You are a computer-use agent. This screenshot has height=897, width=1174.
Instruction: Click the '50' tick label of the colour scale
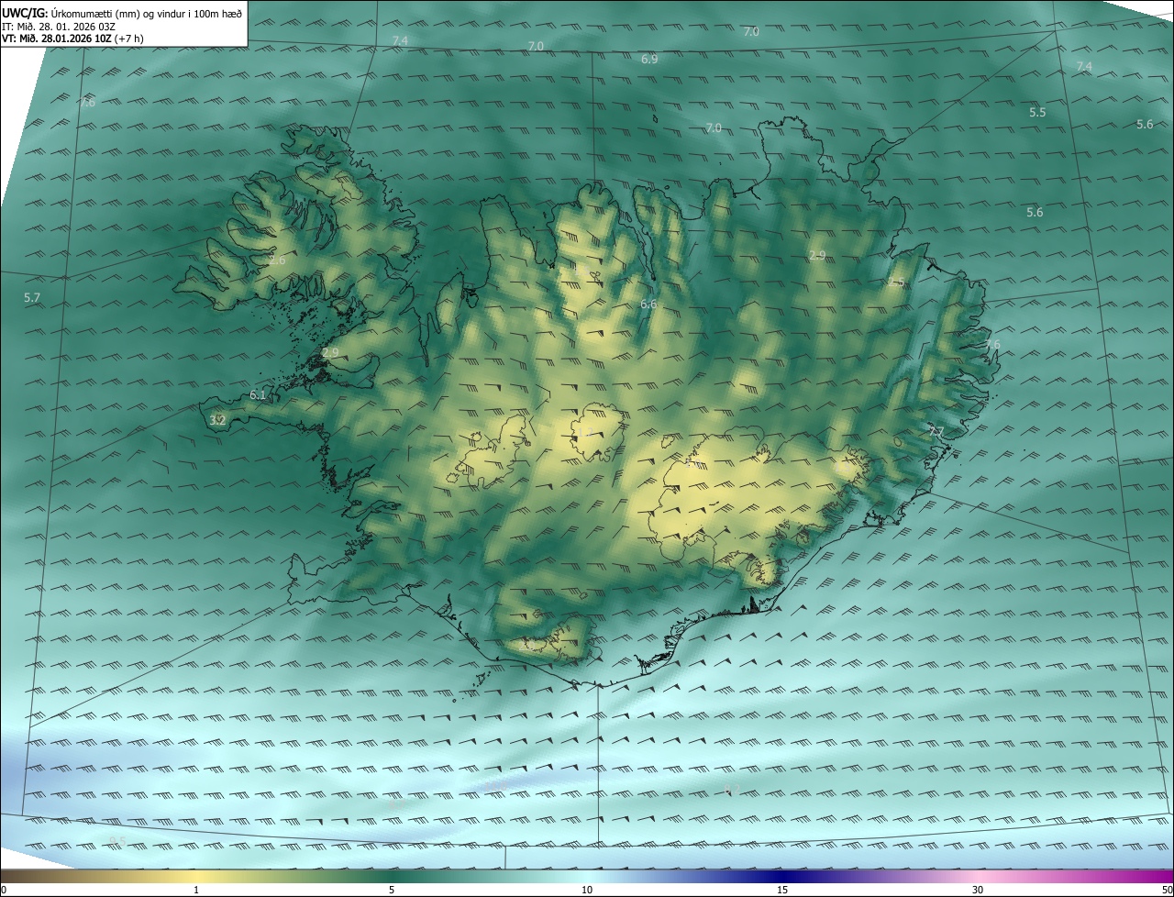1167,891
